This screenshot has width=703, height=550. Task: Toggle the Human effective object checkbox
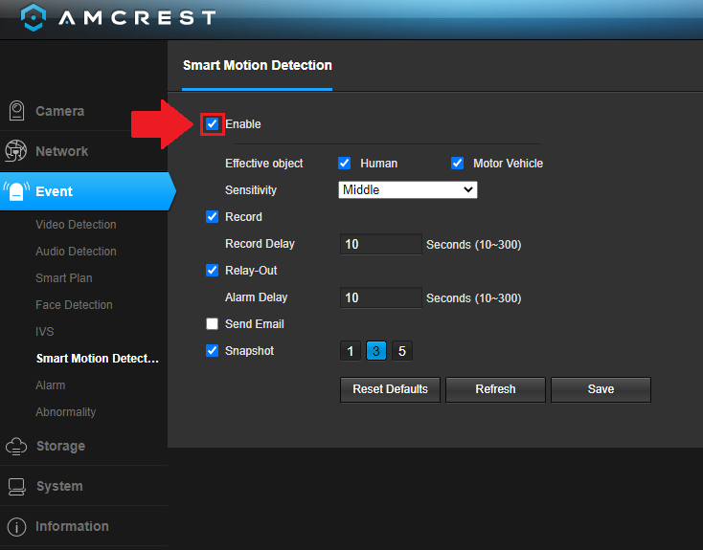345,163
